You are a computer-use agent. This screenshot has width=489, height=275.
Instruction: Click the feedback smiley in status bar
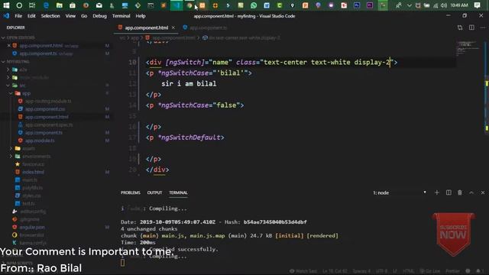tap(468, 271)
